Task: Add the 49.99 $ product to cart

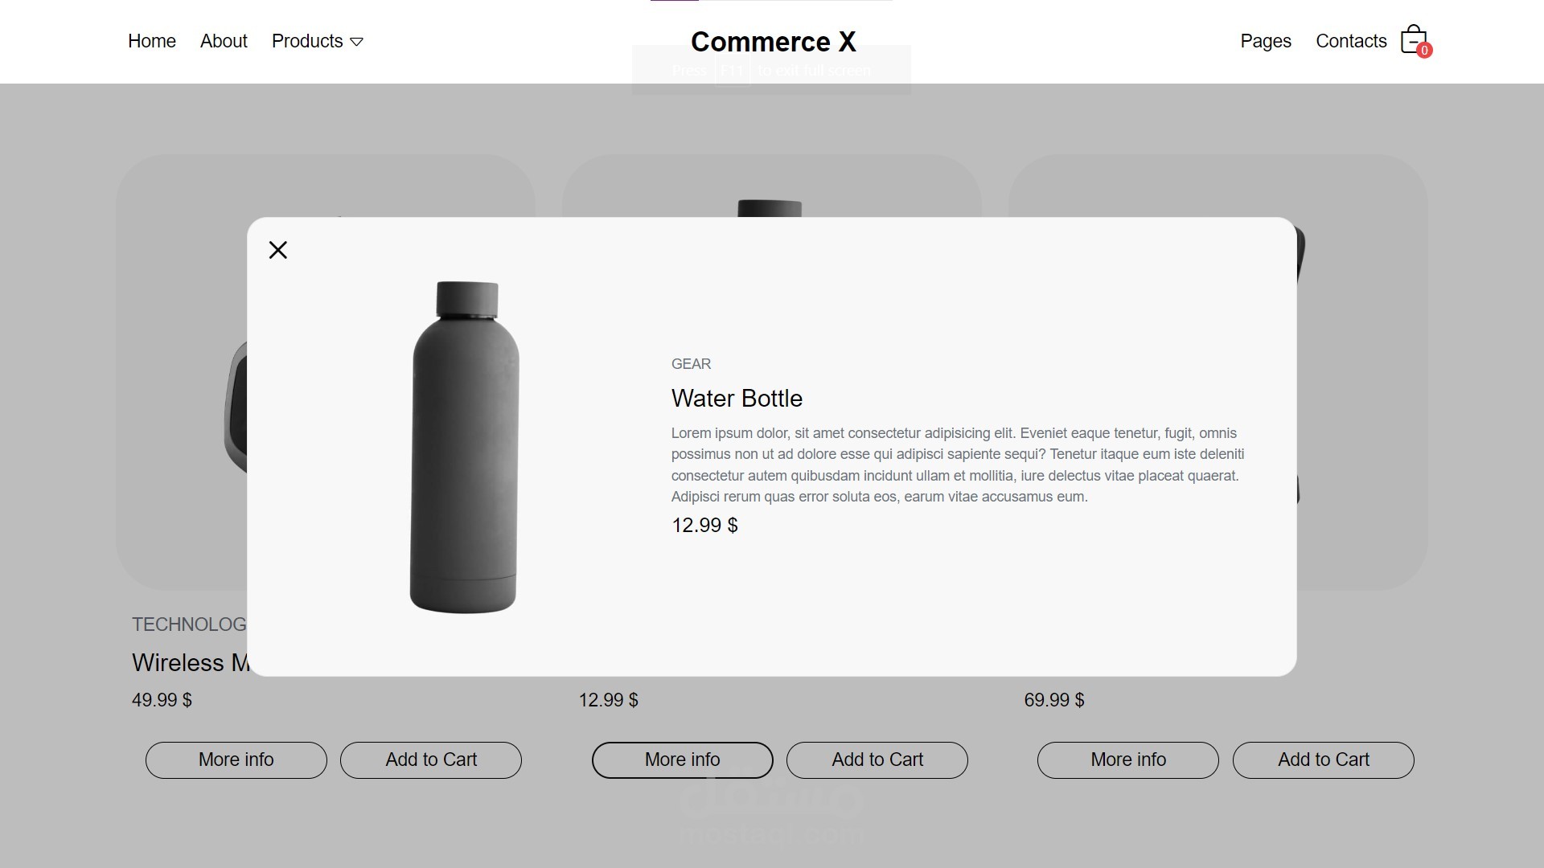Action: pyautogui.click(x=431, y=759)
